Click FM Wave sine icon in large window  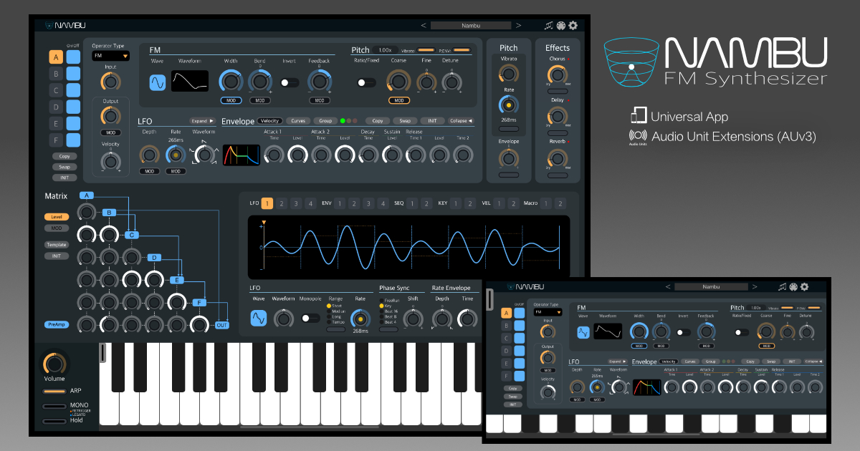pos(158,82)
